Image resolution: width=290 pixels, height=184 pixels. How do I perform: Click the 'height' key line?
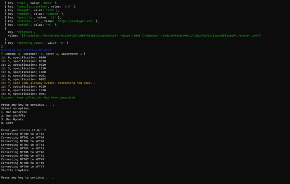tap(32, 10)
